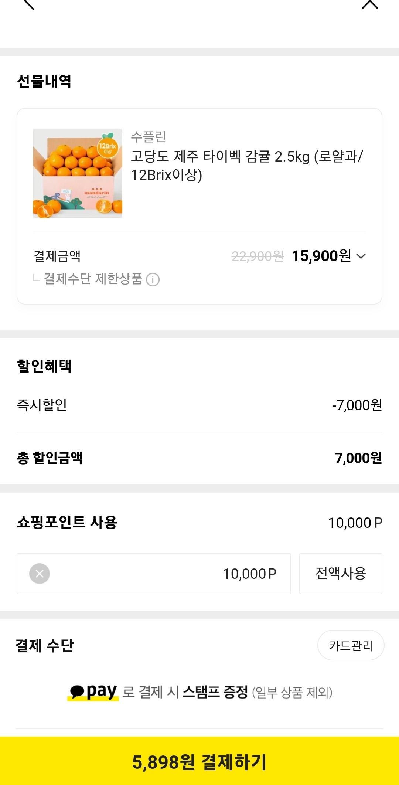399x785 pixels.
Task: Tap the 수플린 brand name
Action: [149, 137]
